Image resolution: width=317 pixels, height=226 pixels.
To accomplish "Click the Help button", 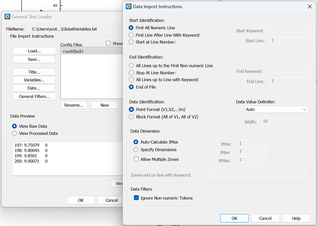I will (296, 218).
